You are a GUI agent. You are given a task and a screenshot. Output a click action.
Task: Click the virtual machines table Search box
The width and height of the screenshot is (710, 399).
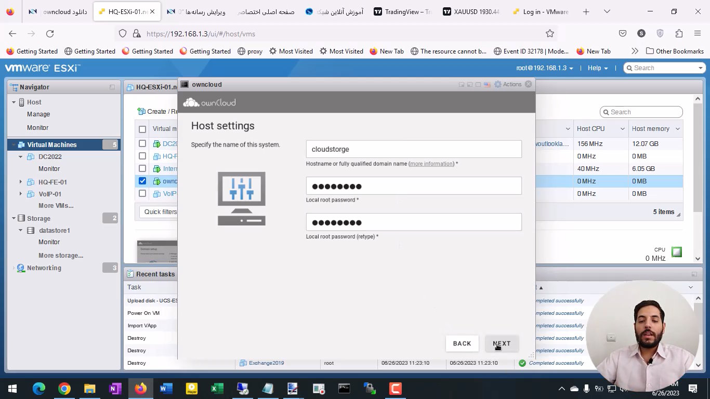(x=641, y=112)
